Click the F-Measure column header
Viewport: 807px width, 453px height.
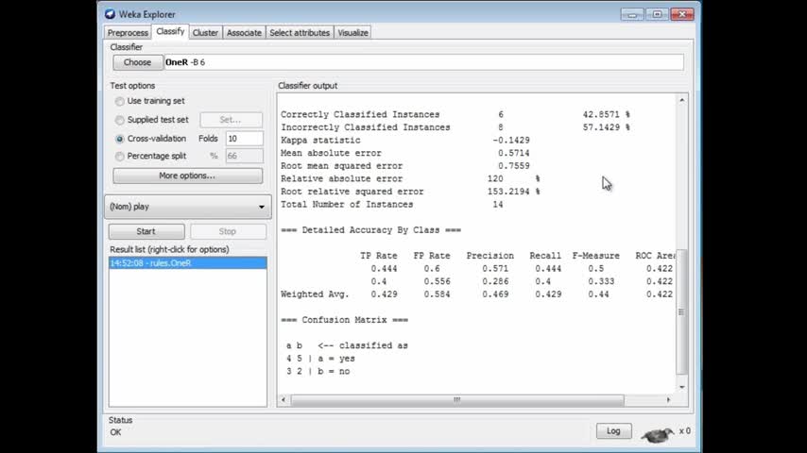[x=596, y=256]
